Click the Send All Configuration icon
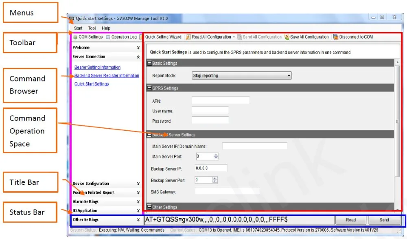The height and width of the screenshot is (239, 407). pyautogui.click(x=239, y=37)
